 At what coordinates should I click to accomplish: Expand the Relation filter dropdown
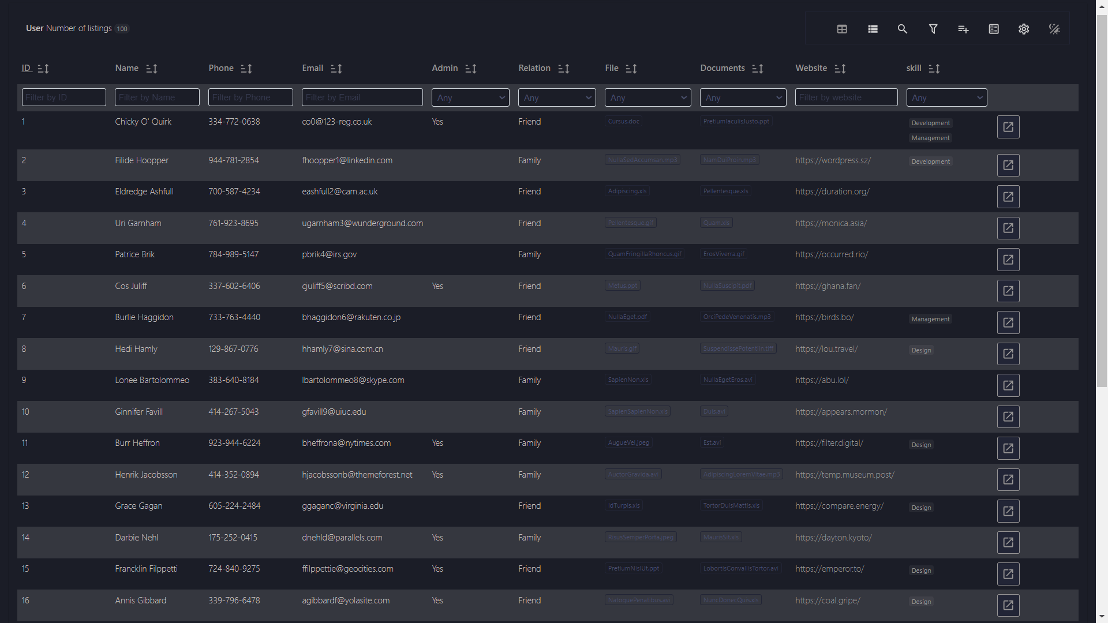tap(557, 97)
